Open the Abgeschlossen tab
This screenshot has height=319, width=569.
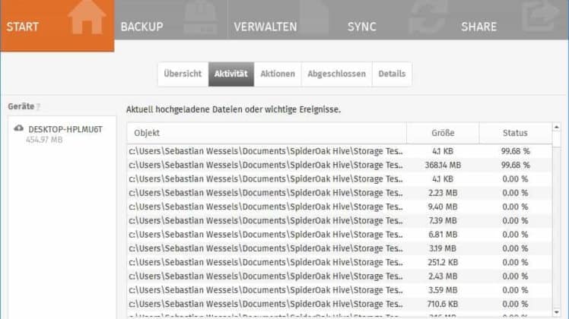(x=336, y=74)
